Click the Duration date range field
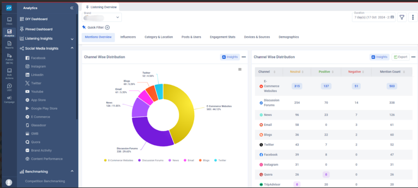 click(374, 17)
